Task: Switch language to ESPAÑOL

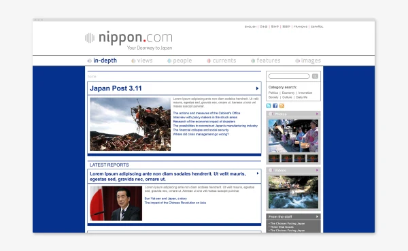Action: 317,27
